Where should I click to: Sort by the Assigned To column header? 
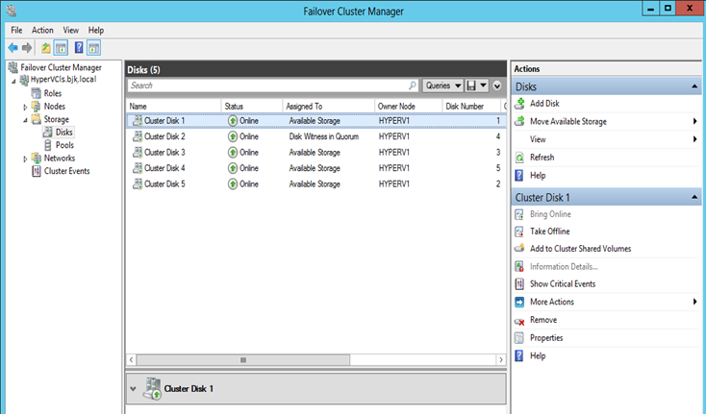click(x=328, y=107)
